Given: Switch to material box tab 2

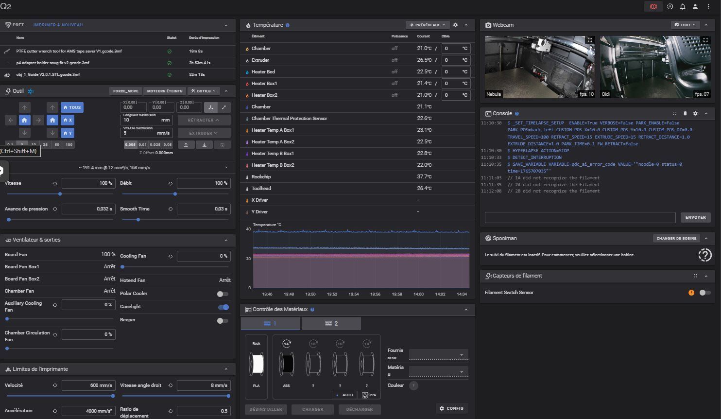Looking at the screenshot, I should [x=331, y=323].
